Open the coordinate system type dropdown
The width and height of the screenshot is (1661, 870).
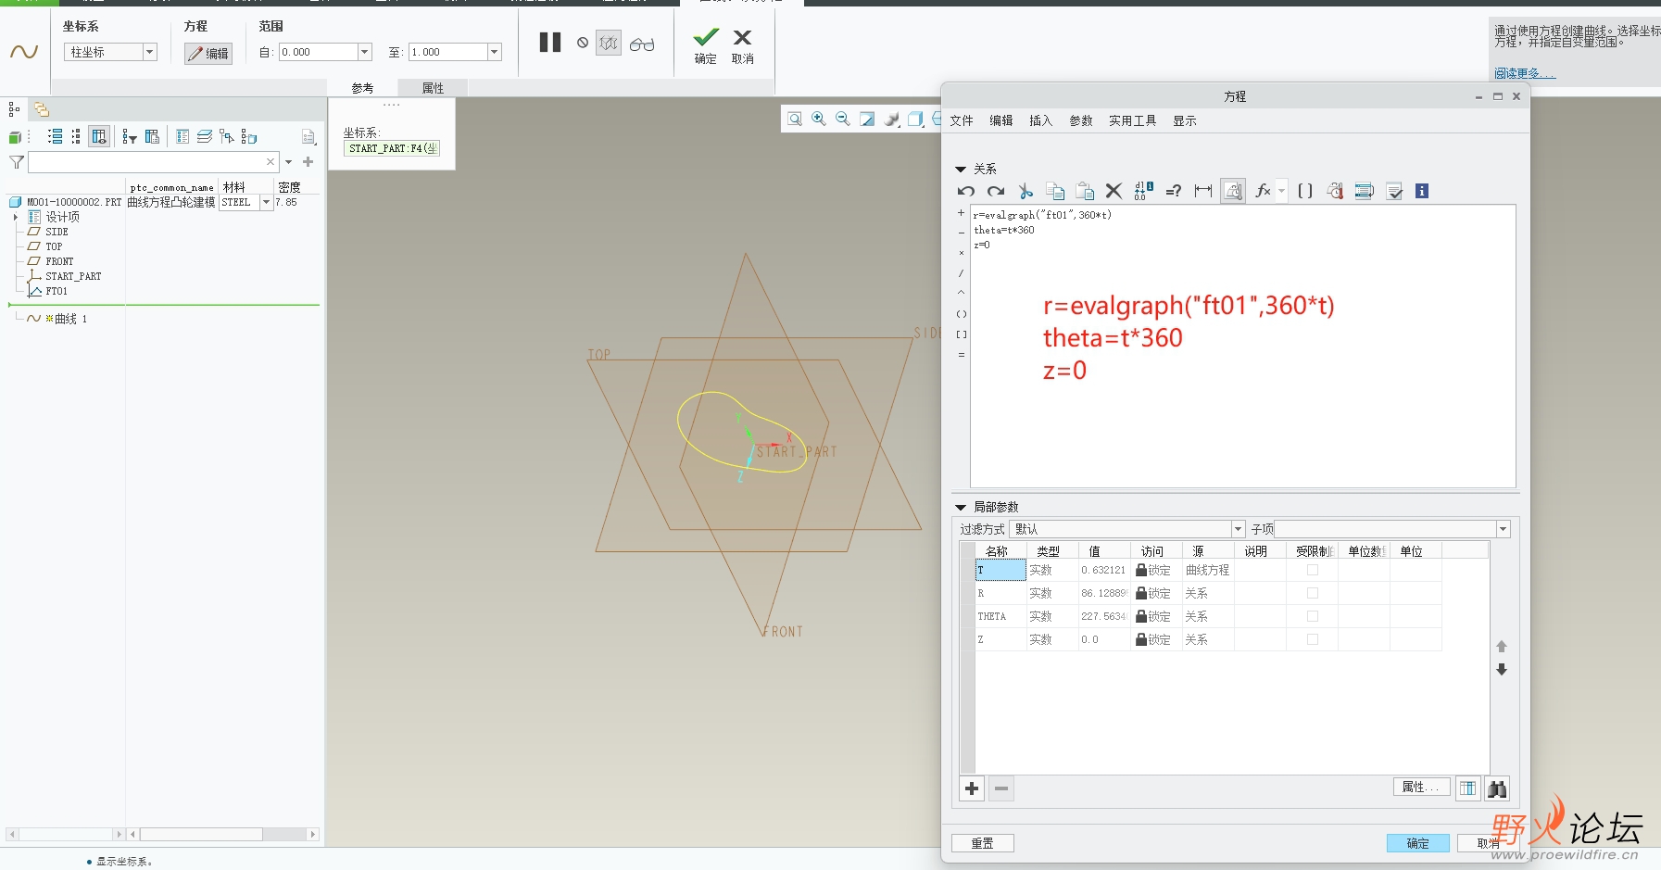coord(149,52)
